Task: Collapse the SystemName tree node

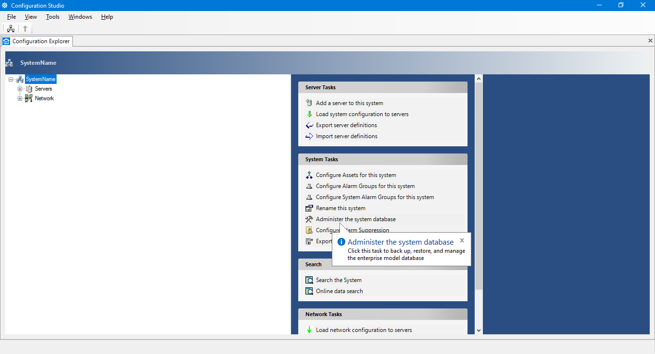Action: [x=11, y=79]
